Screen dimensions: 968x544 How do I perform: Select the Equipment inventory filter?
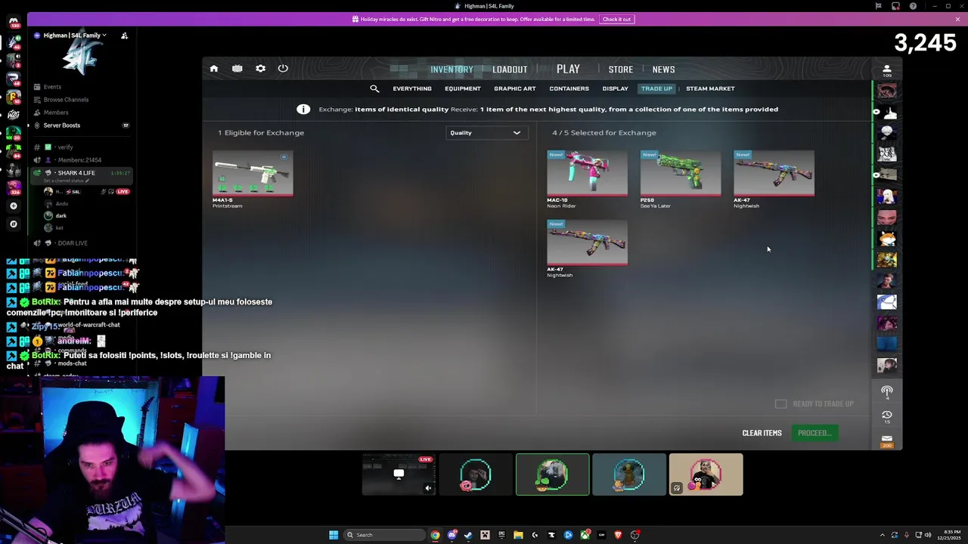pyautogui.click(x=463, y=88)
